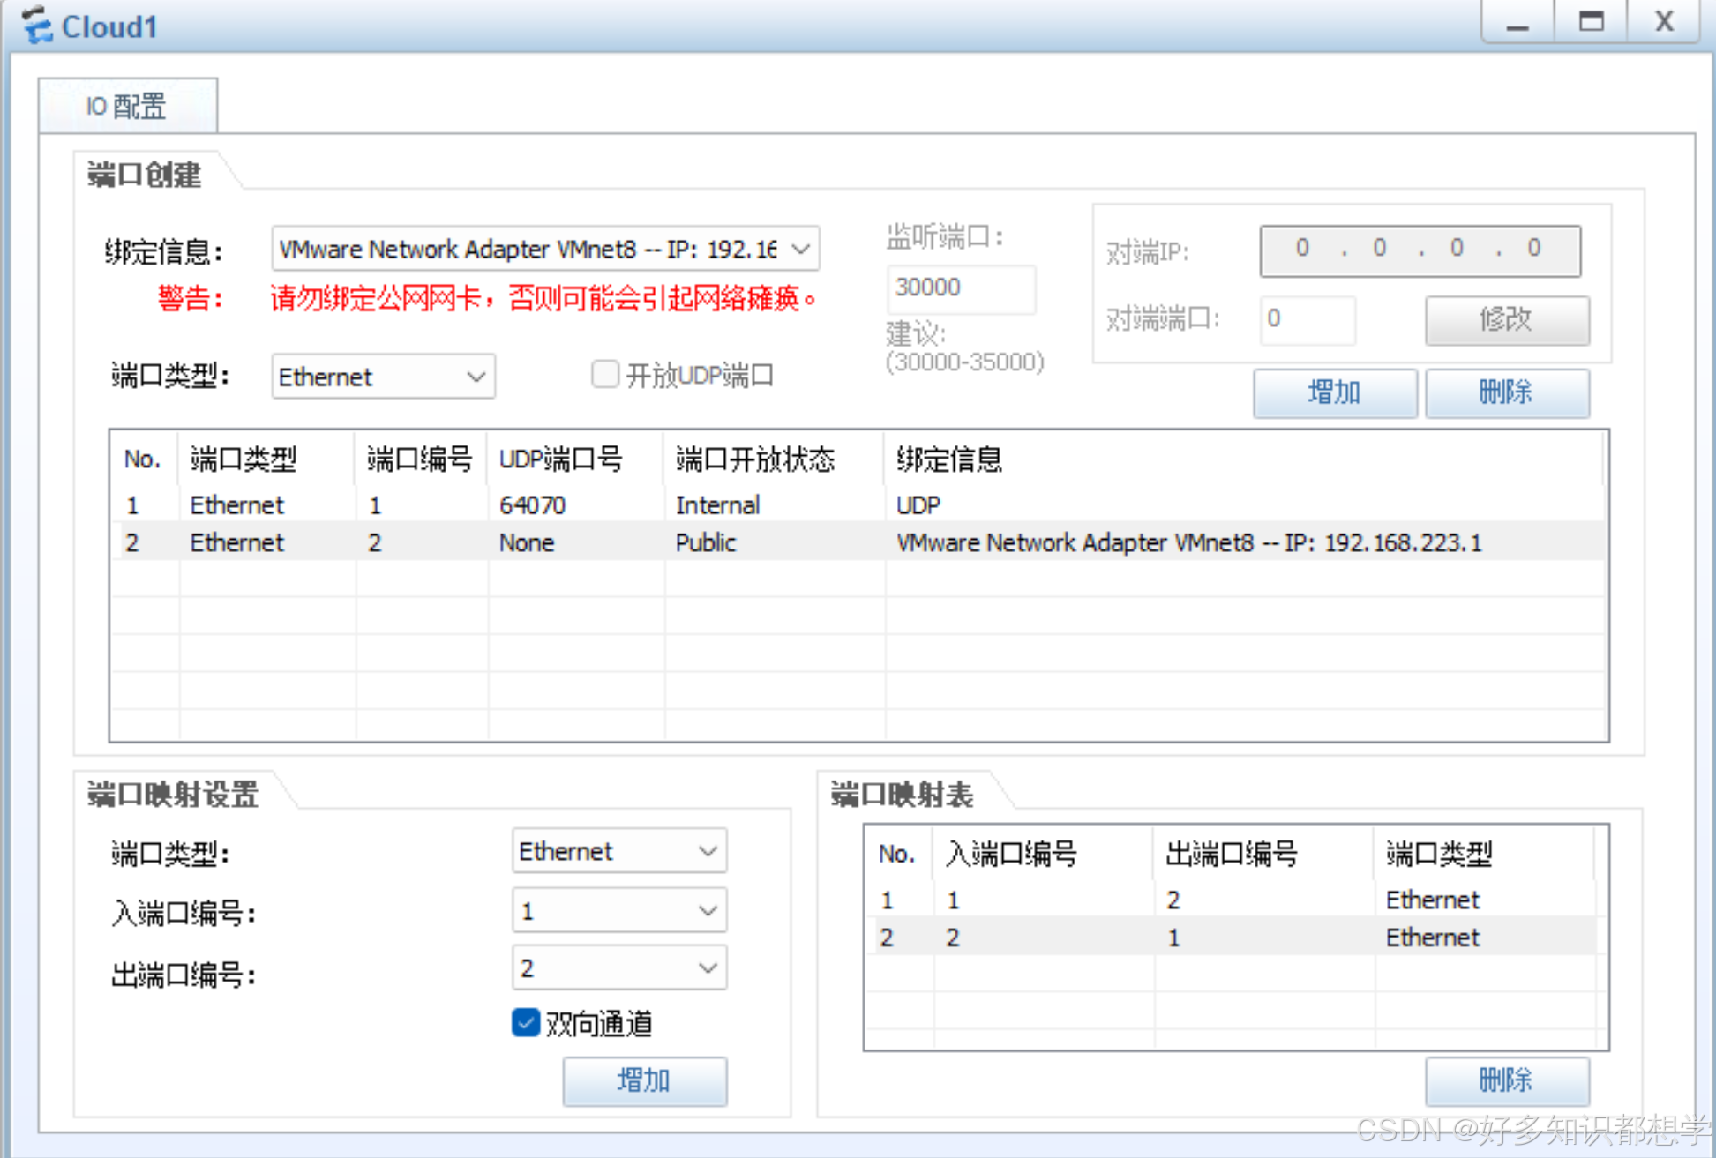Click 增加 button in port creation section
The image size is (1716, 1158).
pos(1334,392)
